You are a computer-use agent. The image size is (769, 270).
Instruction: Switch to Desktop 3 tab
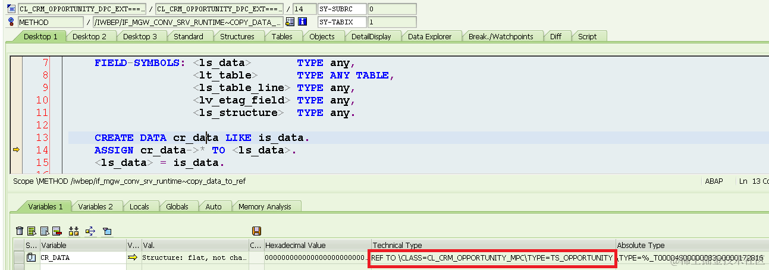click(140, 36)
